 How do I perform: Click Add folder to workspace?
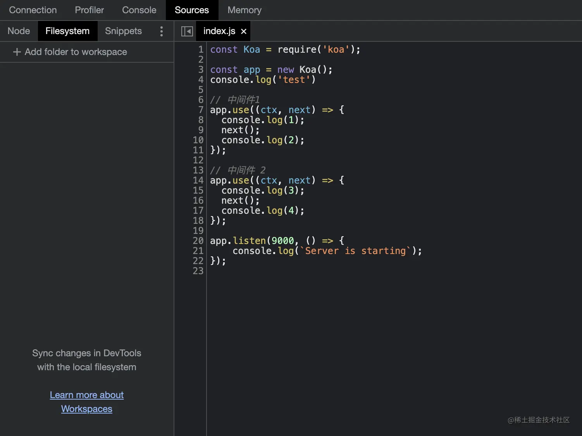[76, 52]
